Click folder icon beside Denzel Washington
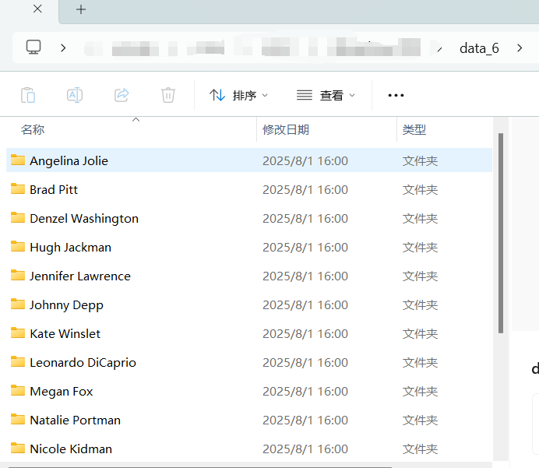Screen dimensions: 539x468 [x=18, y=217]
